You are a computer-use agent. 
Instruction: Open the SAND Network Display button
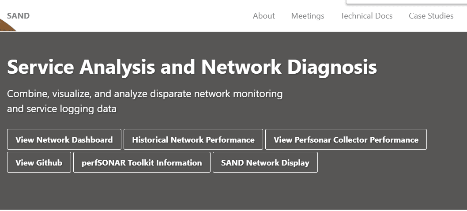(x=265, y=162)
